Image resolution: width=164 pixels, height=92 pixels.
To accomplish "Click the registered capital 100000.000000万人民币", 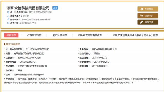I will pyautogui.click(x=29, y=58).
